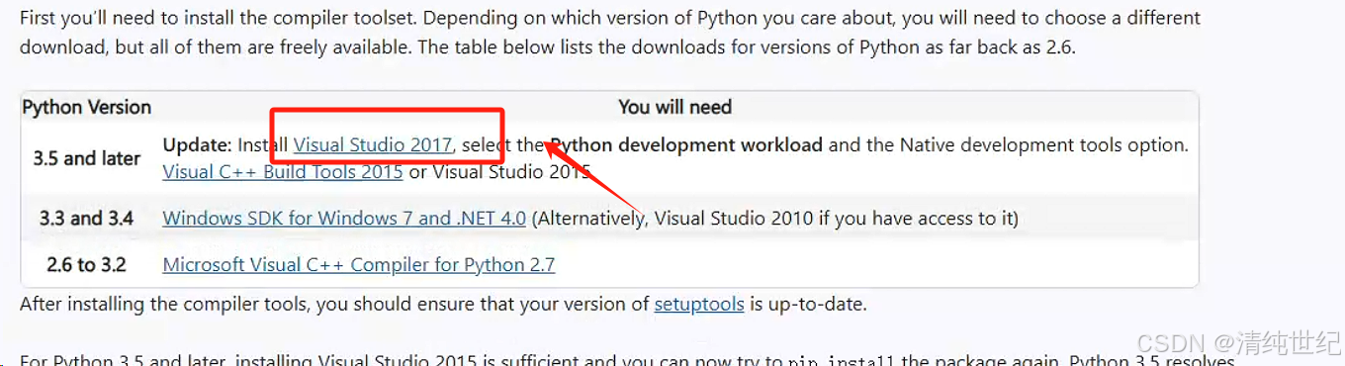
Task: Click paragraph starting 'First you'll need to install'
Action: [610, 32]
